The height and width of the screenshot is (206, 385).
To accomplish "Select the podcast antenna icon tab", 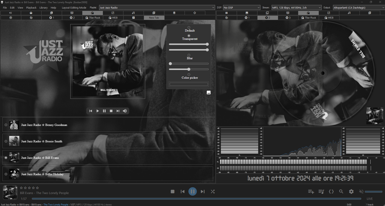I will pos(11,18).
